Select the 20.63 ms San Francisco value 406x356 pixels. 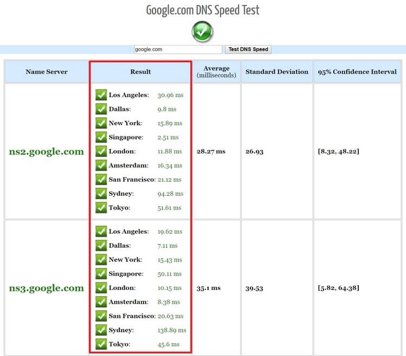click(170, 316)
